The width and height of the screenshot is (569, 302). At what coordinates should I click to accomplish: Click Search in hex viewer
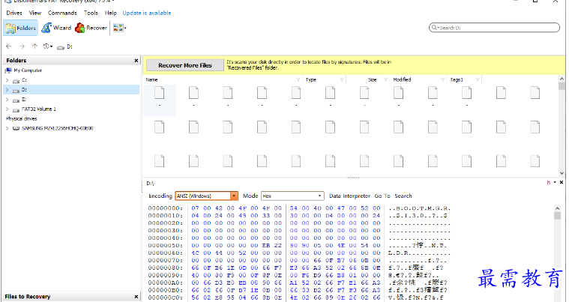[x=403, y=196]
